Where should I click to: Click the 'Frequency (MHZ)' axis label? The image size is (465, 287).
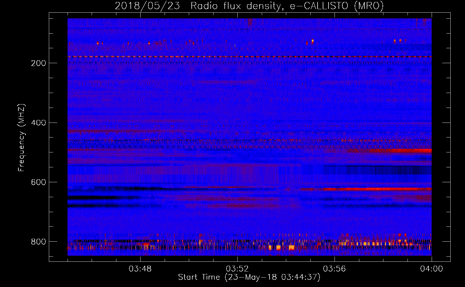point(22,137)
